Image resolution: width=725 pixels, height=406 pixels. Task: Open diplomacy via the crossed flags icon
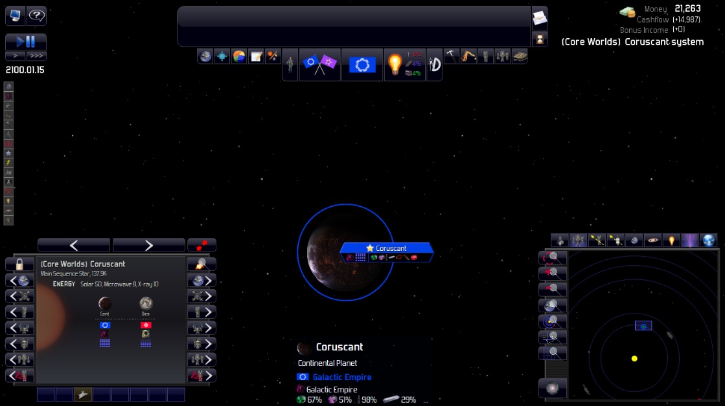pyautogui.click(x=320, y=65)
